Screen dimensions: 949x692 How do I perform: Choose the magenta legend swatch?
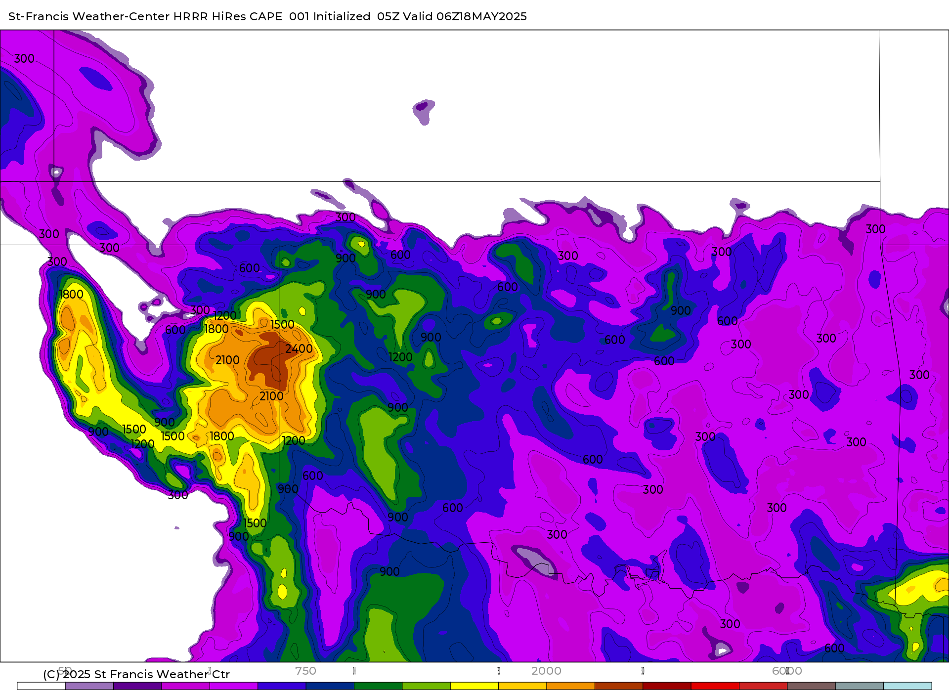pos(186,686)
